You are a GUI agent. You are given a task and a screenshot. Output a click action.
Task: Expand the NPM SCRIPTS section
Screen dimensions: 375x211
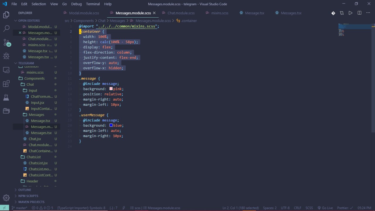[x=28, y=196]
